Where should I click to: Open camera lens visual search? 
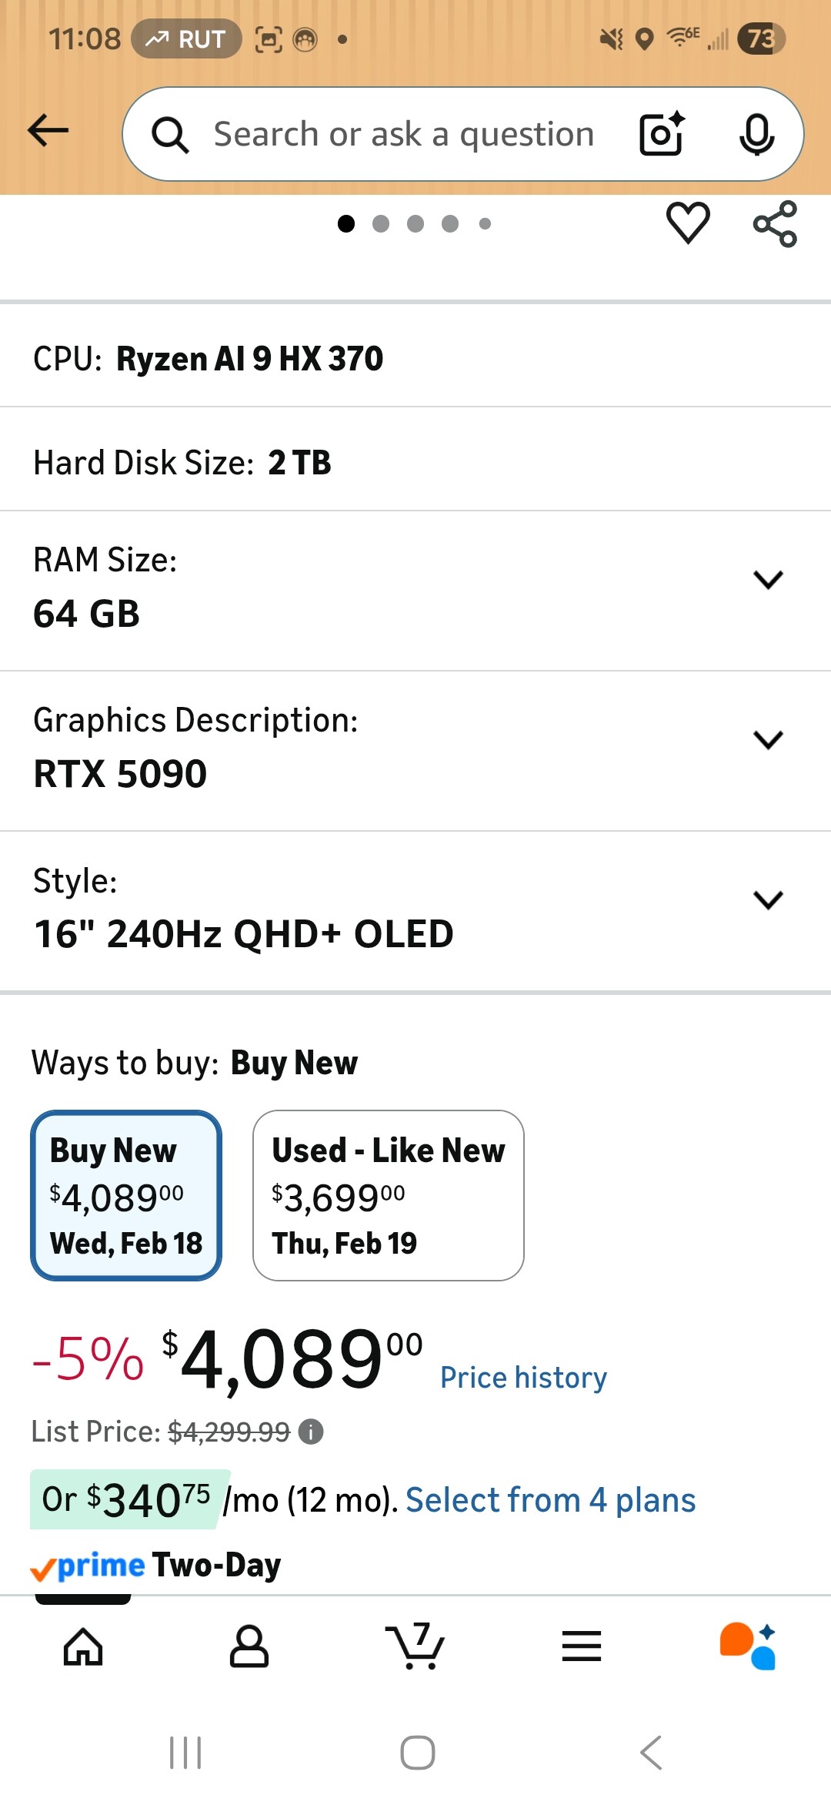pyautogui.click(x=662, y=134)
